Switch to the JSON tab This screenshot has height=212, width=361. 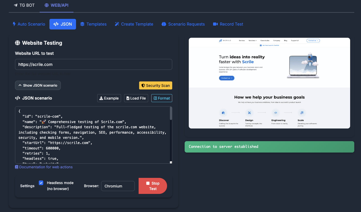tap(63, 24)
